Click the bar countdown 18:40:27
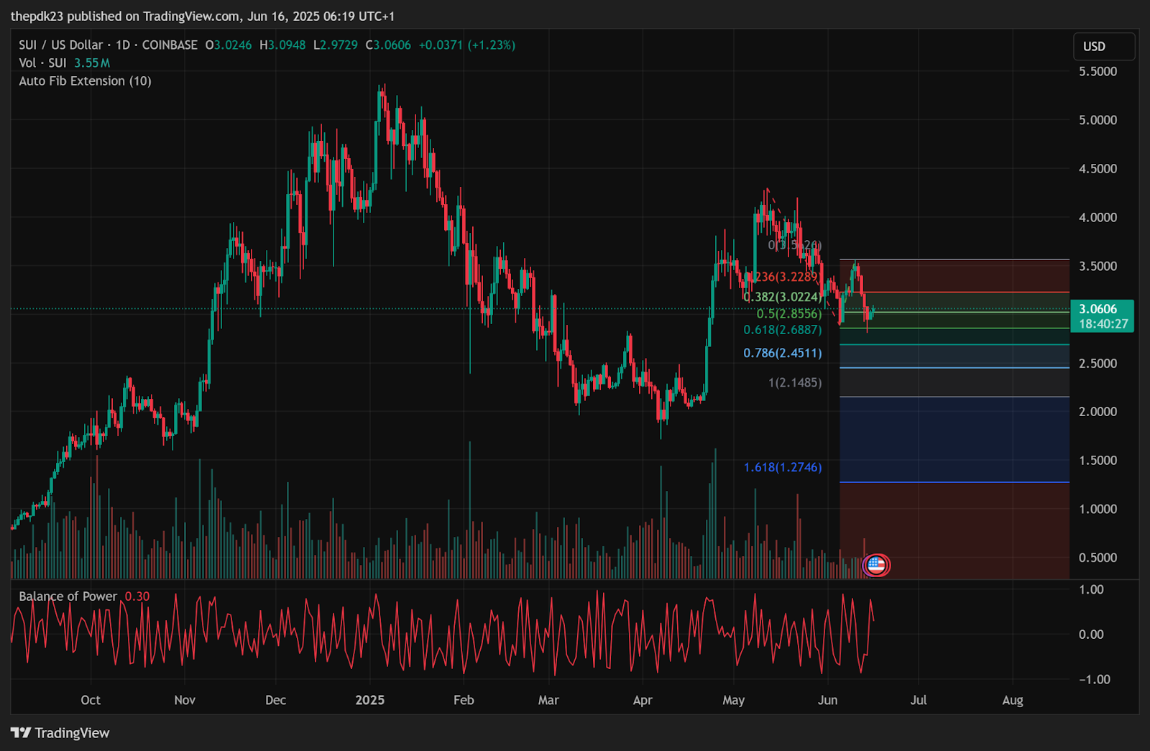 click(x=1103, y=324)
